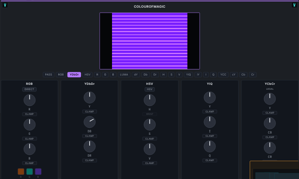Select the RGB view mode
The height and width of the screenshot is (179, 299).
pyautogui.click(x=61, y=75)
